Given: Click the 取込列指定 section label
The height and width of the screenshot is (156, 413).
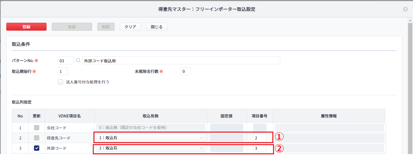Looking at the screenshot, I should (x=21, y=103).
